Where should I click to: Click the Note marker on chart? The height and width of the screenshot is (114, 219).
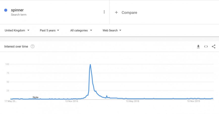(x=36, y=97)
